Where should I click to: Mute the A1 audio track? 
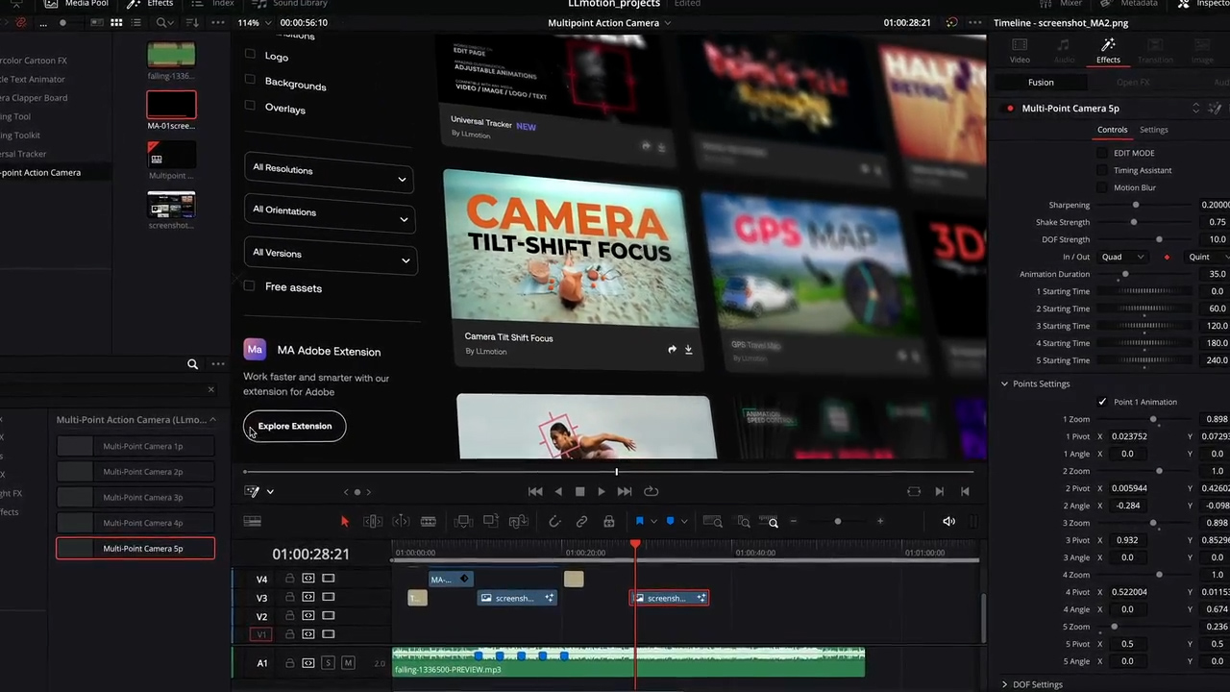[348, 662]
